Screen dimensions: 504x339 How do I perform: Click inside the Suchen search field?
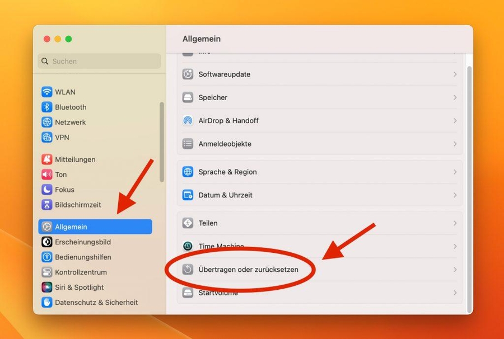[x=99, y=61]
